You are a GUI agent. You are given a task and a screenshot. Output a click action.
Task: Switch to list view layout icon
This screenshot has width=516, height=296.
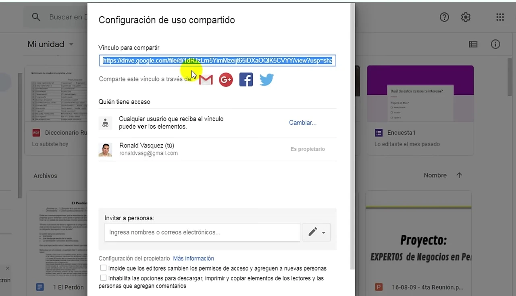[473, 44]
